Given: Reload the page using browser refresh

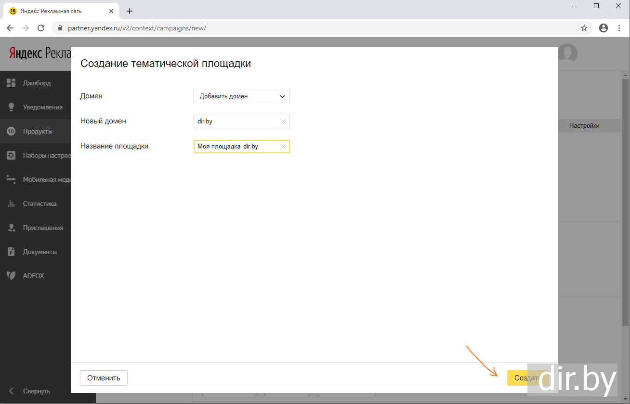Looking at the screenshot, I should (41, 28).
